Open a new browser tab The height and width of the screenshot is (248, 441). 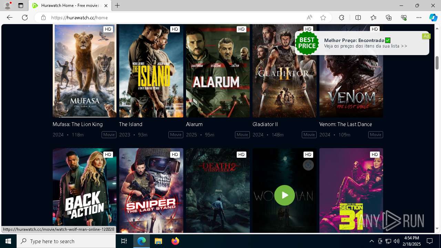coord(117,6)
